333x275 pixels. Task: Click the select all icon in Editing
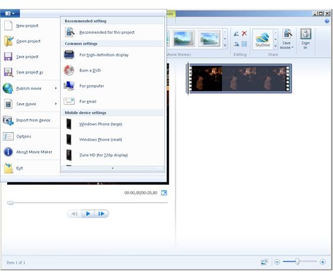coord(245,44)
